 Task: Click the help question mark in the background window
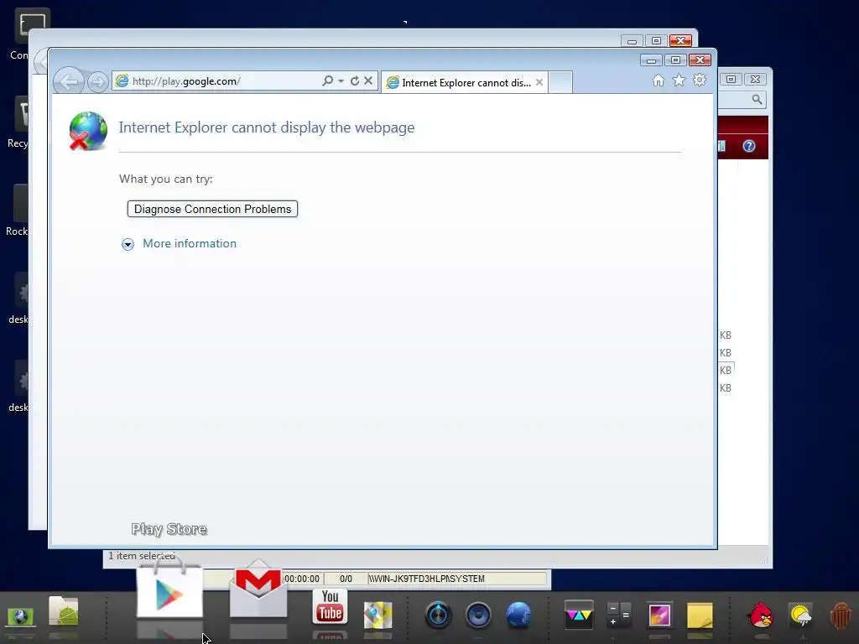[x=749, y=146]
